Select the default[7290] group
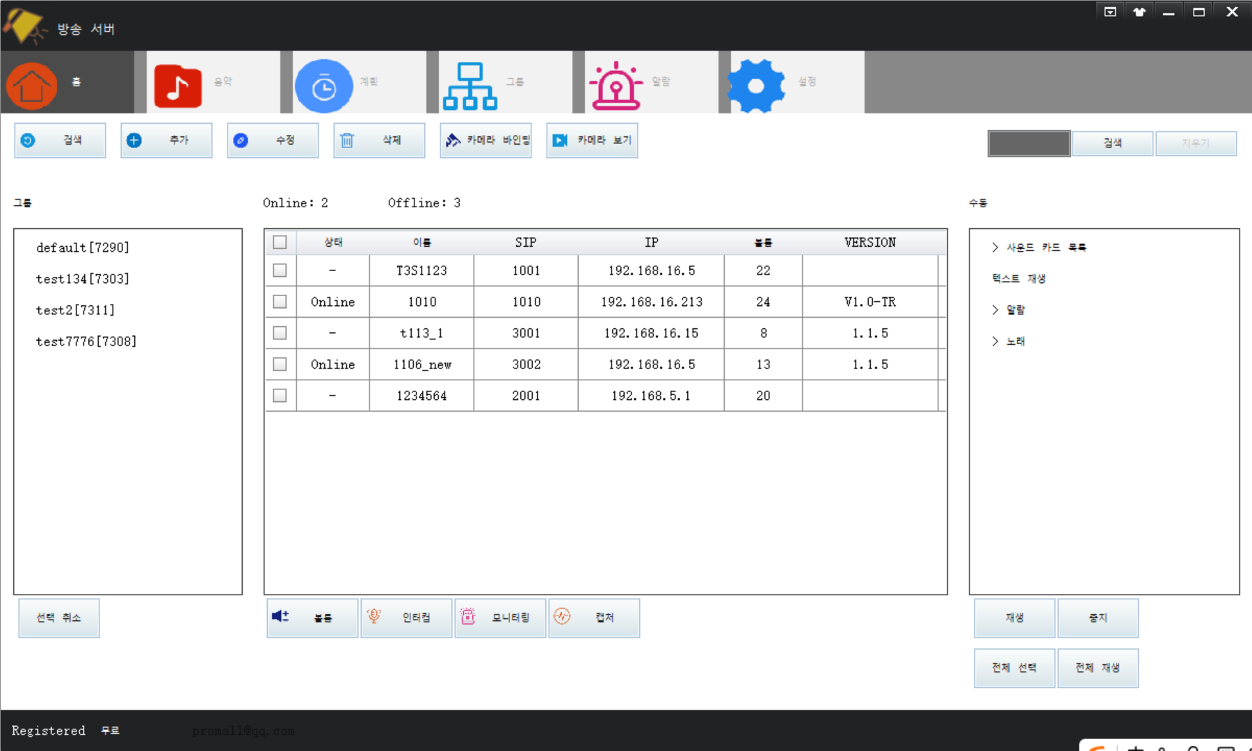This screenshot has width=1252, height=751. coord(83,248)
